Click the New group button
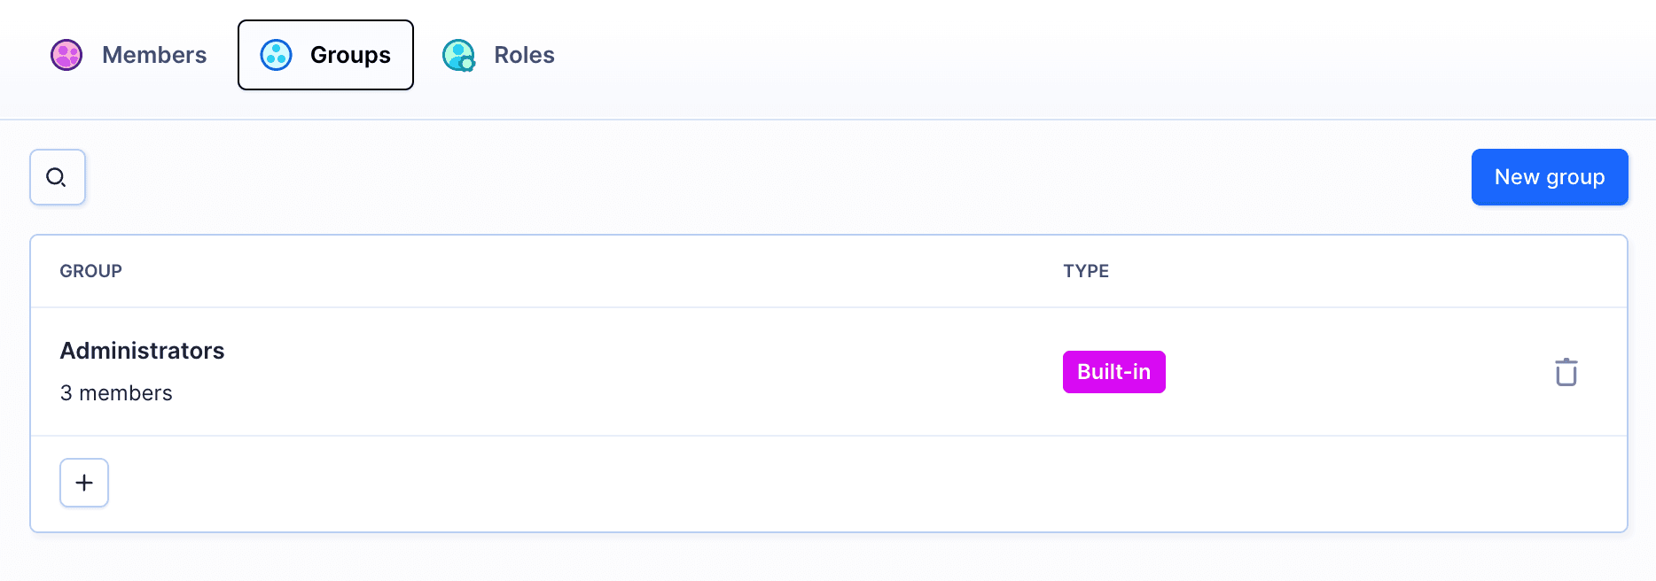Viewport: 1656px width, 581px height. (x=1550, y=177)
